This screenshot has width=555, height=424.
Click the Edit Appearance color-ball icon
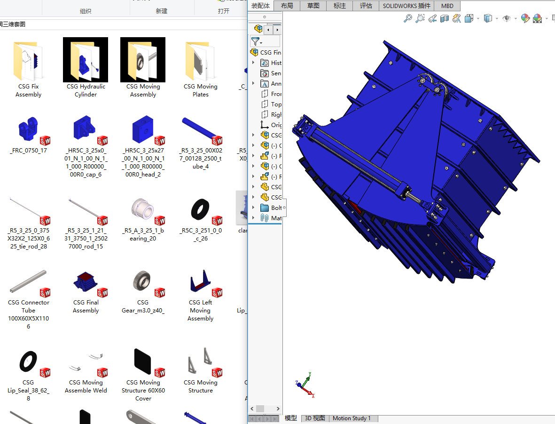click(525, 18)
